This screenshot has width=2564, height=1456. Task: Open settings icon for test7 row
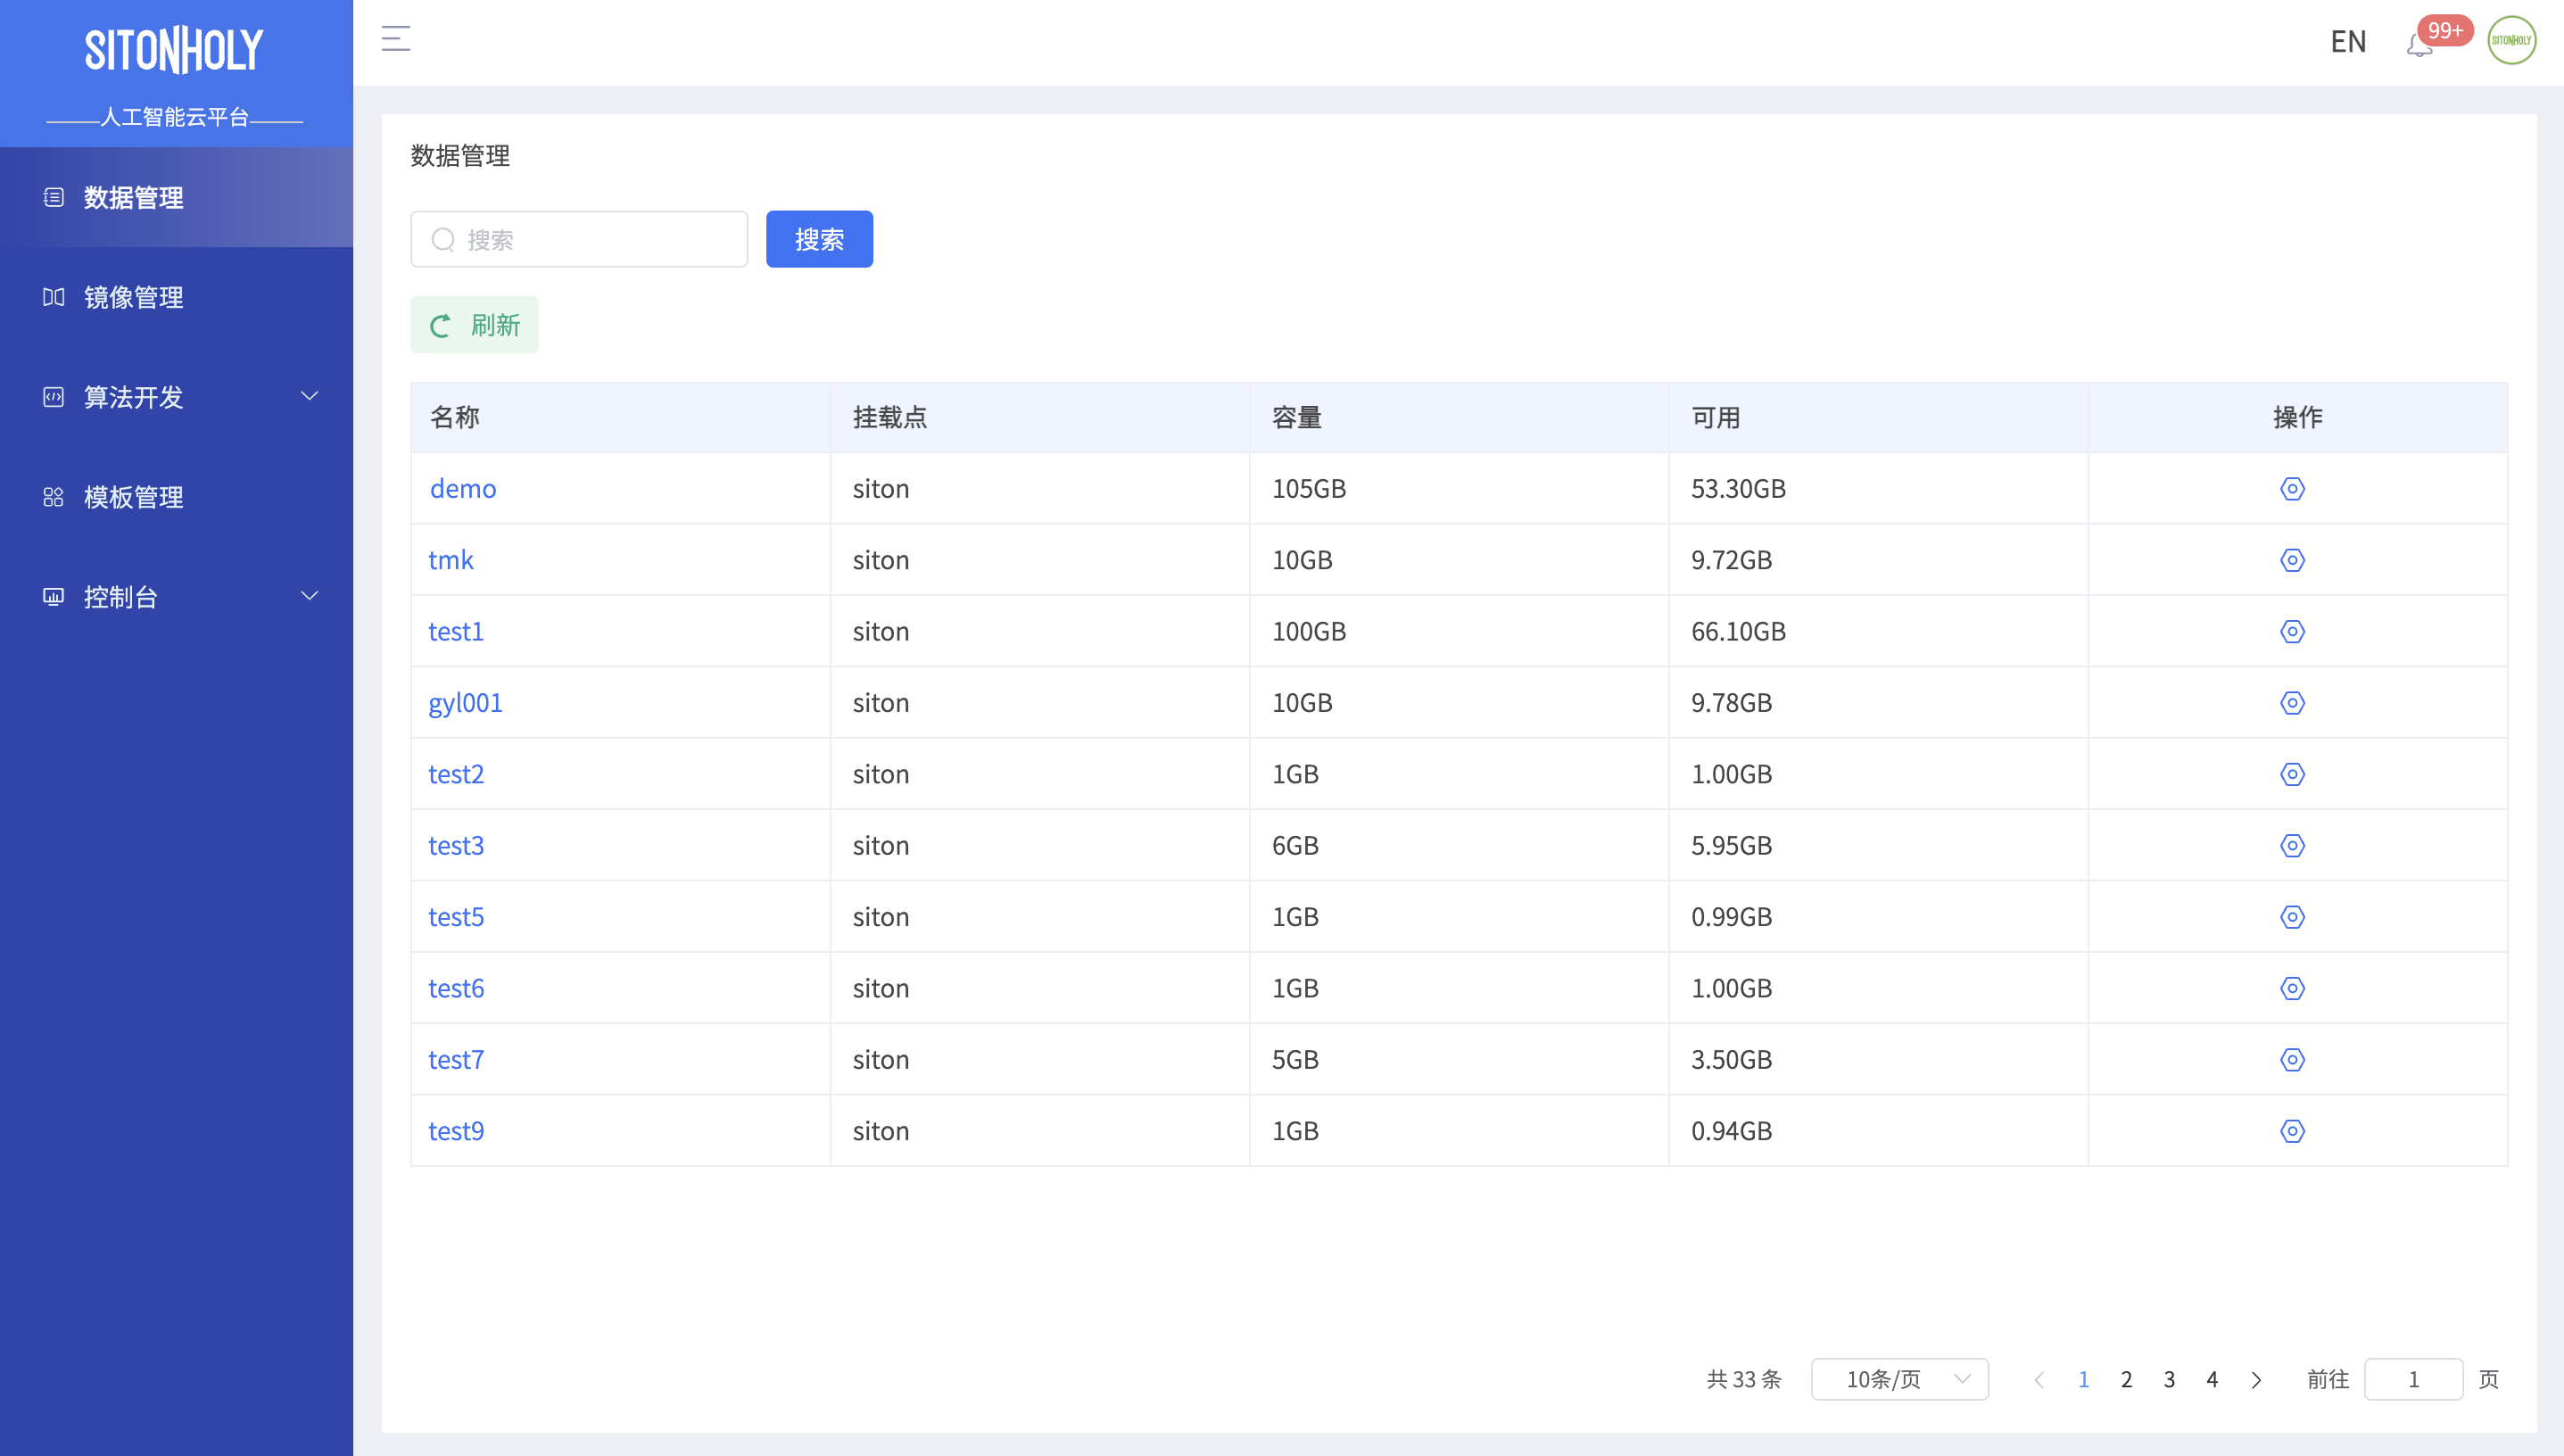(2292, 1060)
